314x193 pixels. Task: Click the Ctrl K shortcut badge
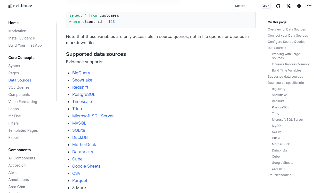tap(266, 6)
